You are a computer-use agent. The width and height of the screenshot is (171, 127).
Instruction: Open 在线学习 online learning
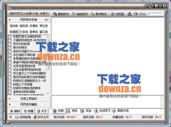point(102,111)
